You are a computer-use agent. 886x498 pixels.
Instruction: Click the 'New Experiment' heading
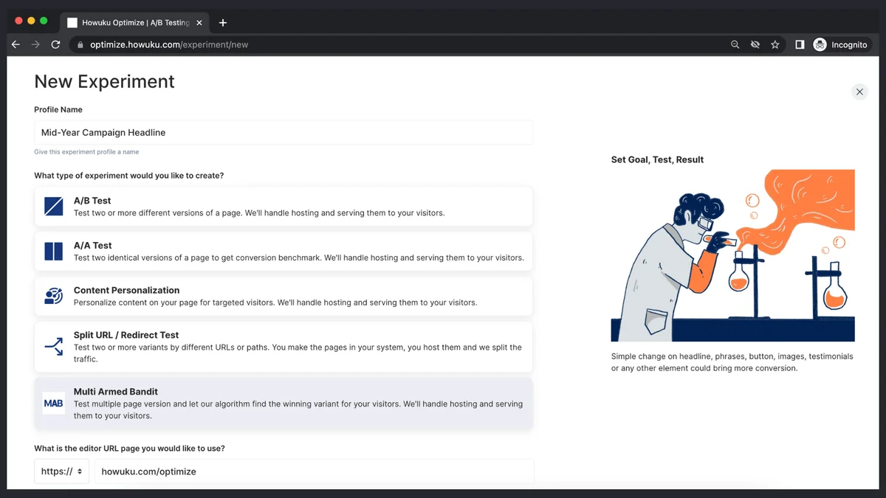(x=105, y=81)
